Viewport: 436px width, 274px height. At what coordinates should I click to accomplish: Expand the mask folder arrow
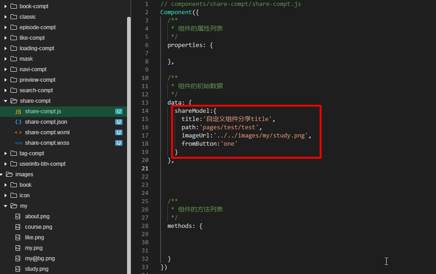coord(5,59)
